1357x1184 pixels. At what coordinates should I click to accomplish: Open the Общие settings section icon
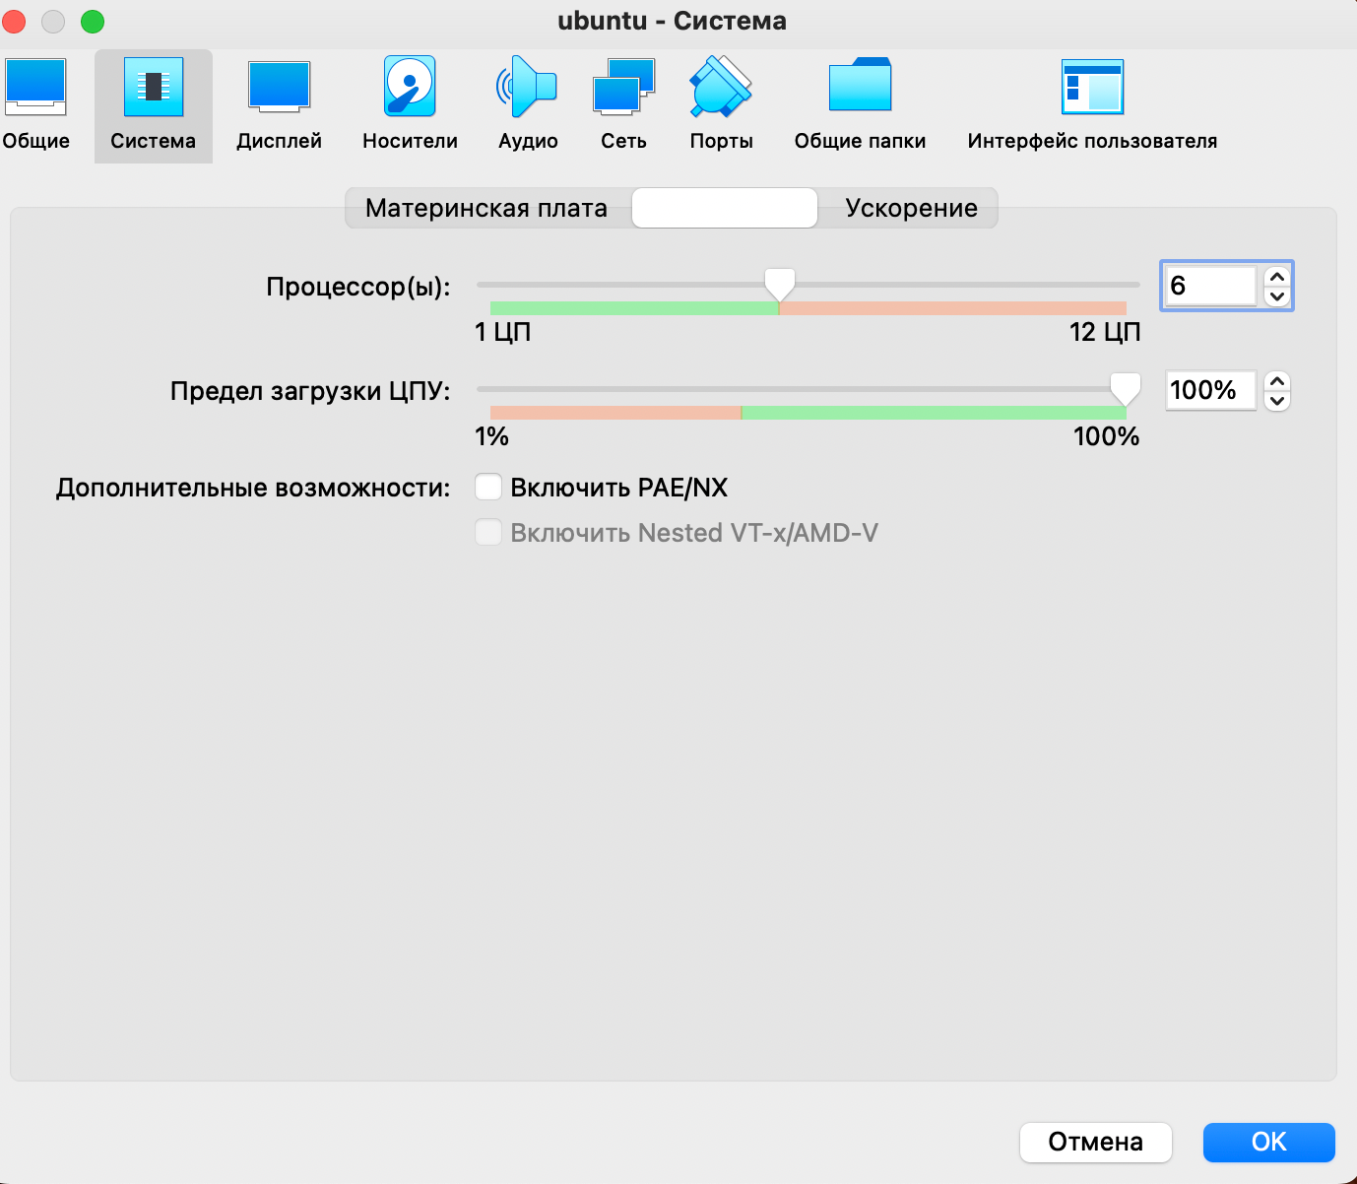coord(35,89)
